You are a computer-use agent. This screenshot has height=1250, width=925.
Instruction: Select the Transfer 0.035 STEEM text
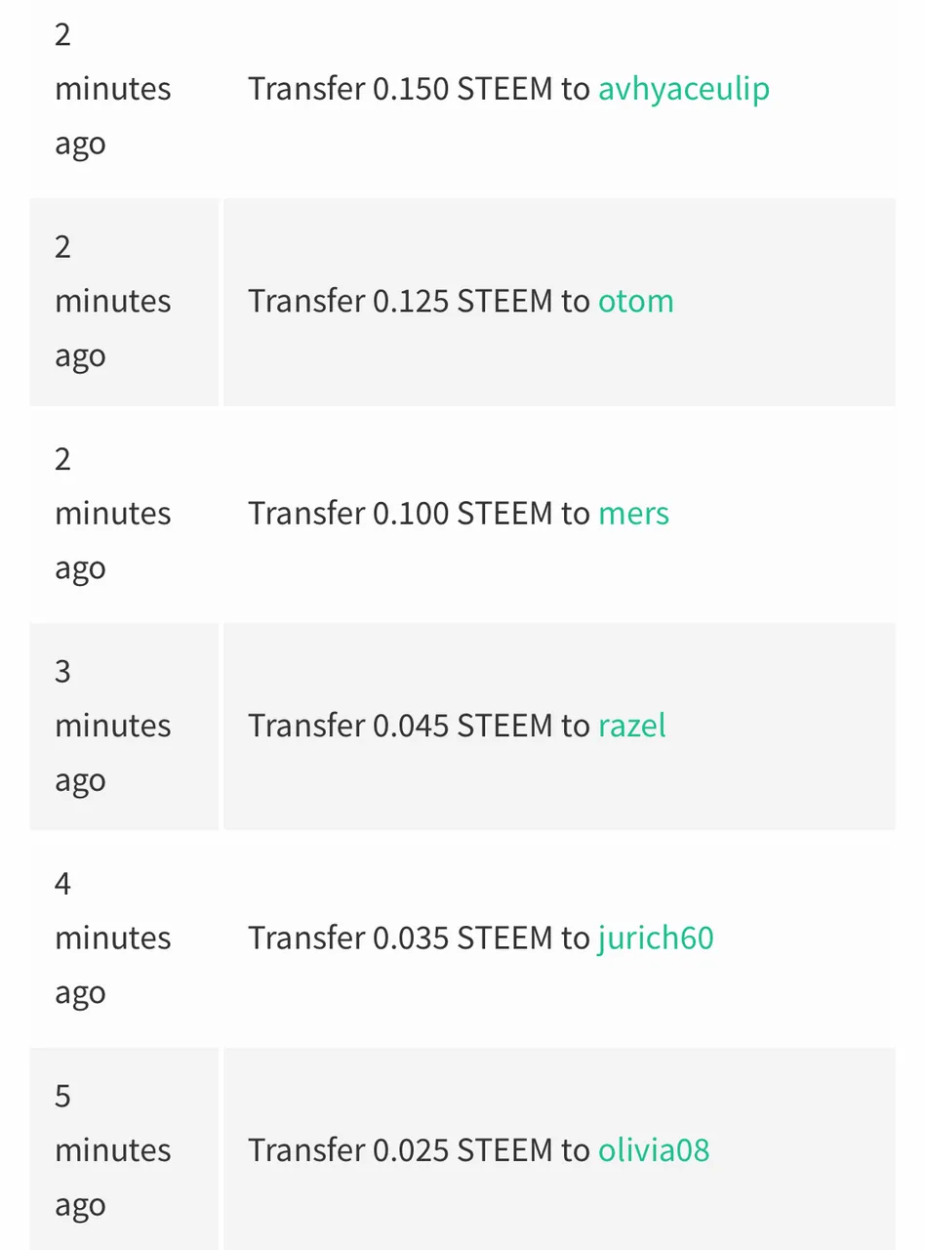(400, 938)
